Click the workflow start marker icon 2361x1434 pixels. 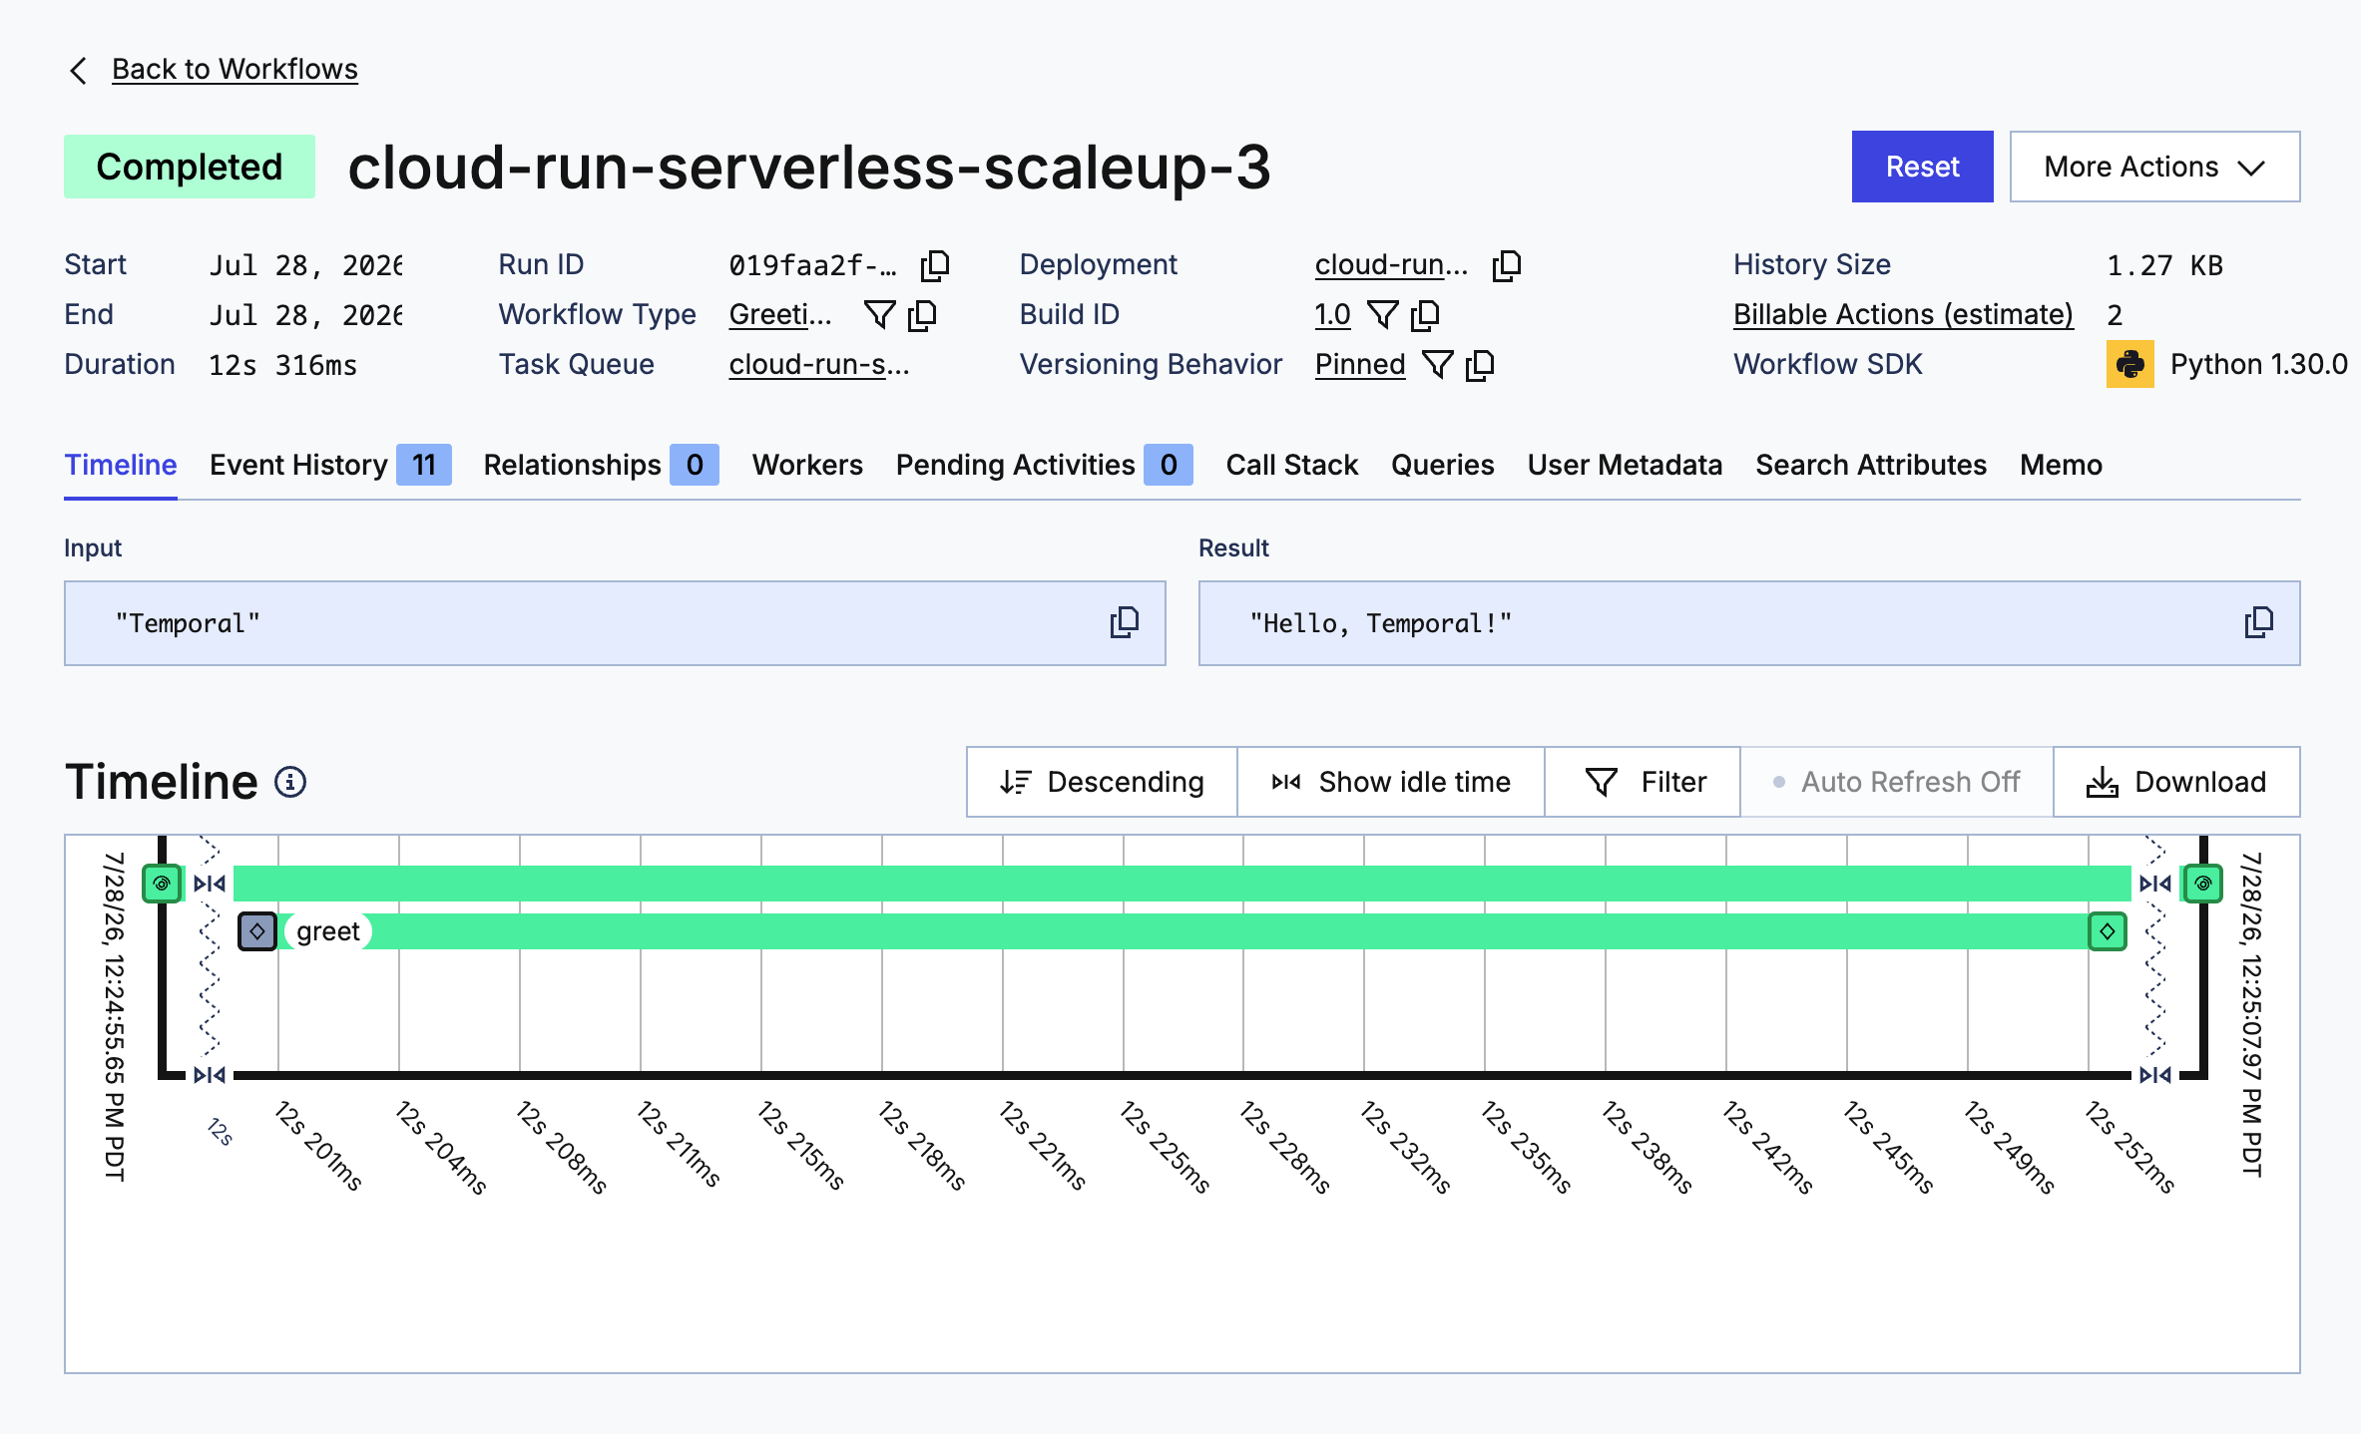pos(162,884)
